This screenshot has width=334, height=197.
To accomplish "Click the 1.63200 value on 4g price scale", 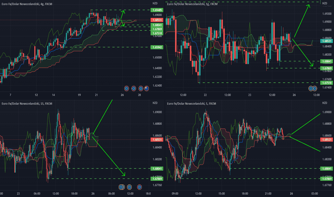I will [157, 77].
